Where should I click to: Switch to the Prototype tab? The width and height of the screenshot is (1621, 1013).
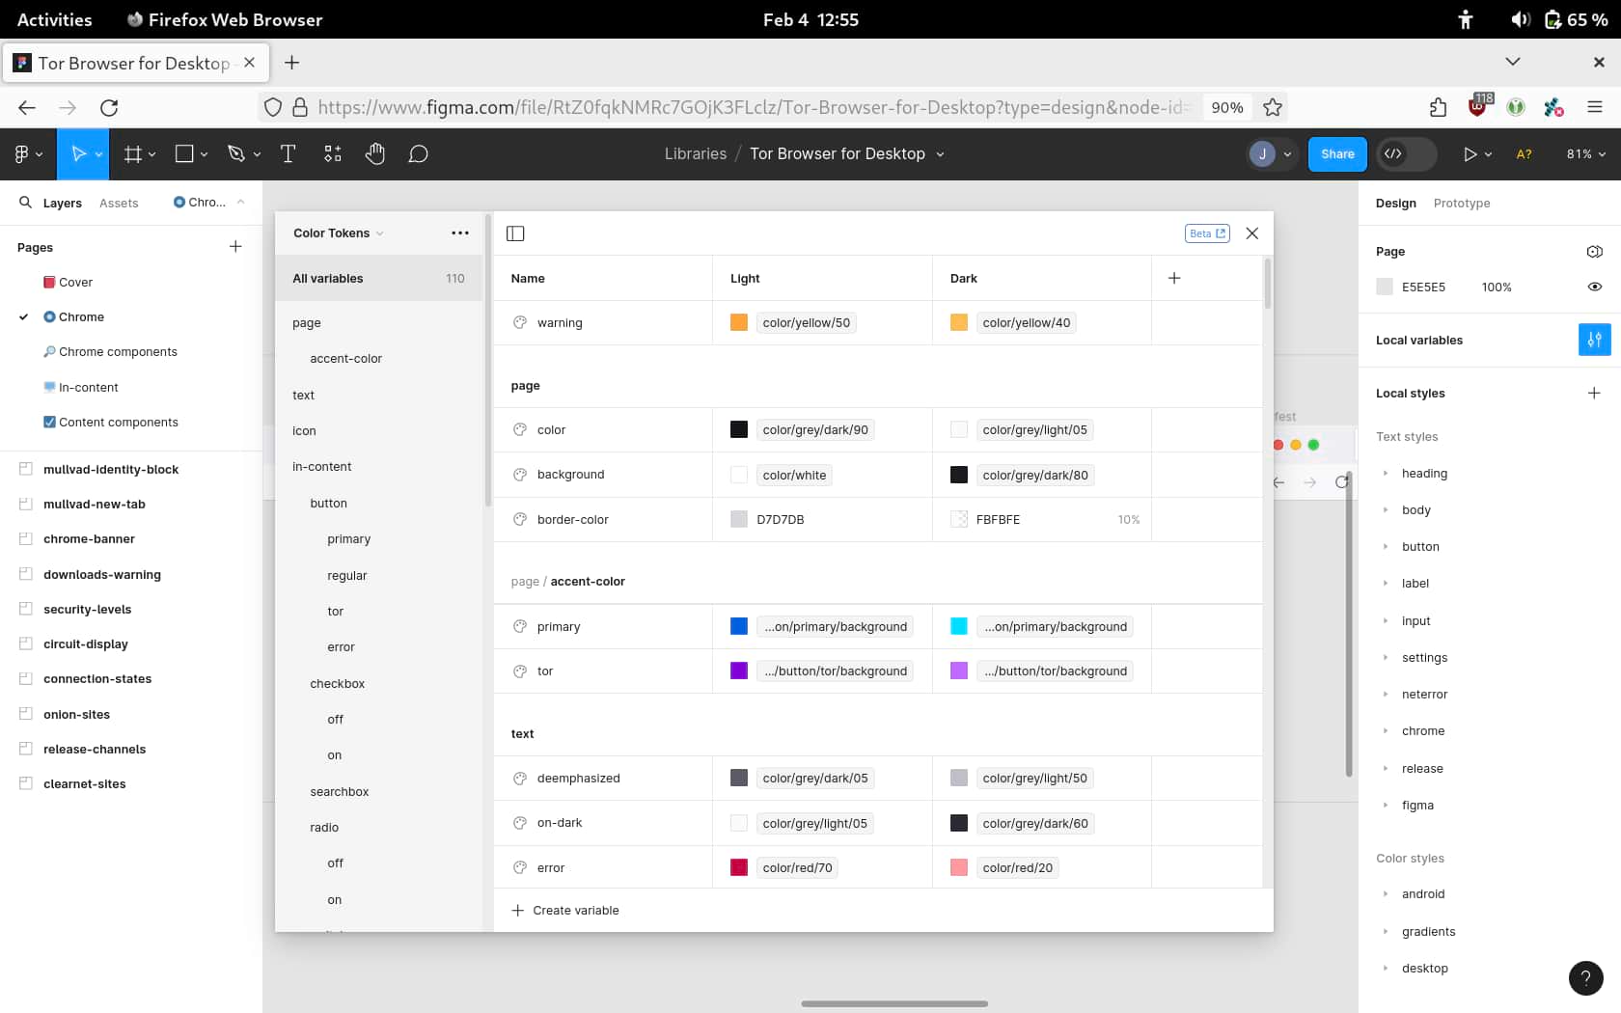point(1461,203)
